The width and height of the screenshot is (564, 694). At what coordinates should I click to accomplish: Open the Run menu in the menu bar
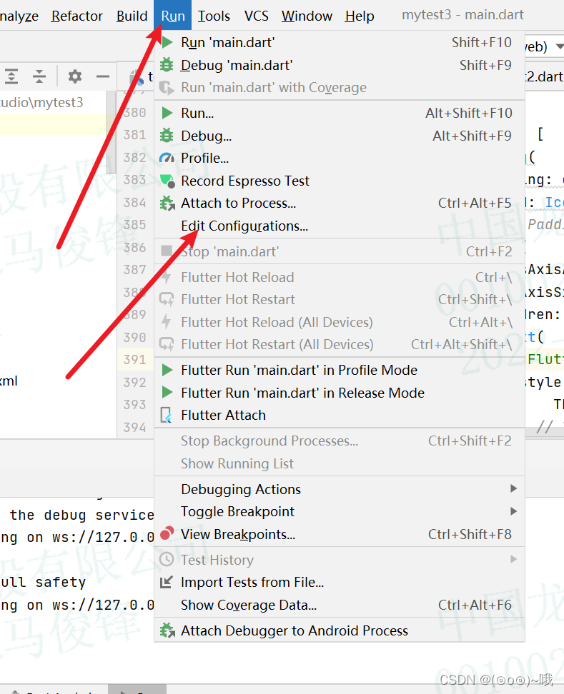pyautogui.click(x=173, y=16)
